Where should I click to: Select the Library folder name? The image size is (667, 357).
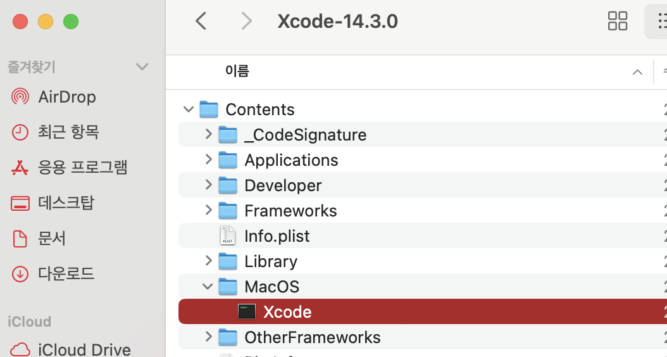[x=271, y=261]
